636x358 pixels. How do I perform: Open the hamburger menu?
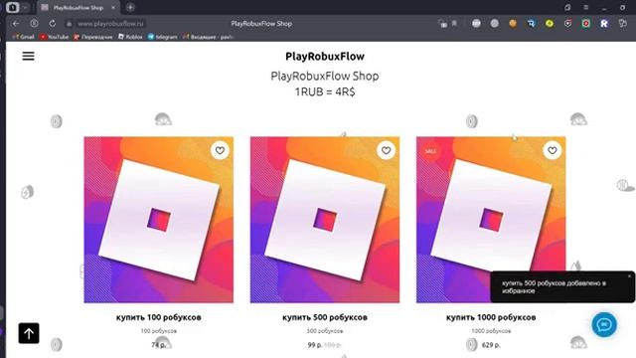pos(28,56)
